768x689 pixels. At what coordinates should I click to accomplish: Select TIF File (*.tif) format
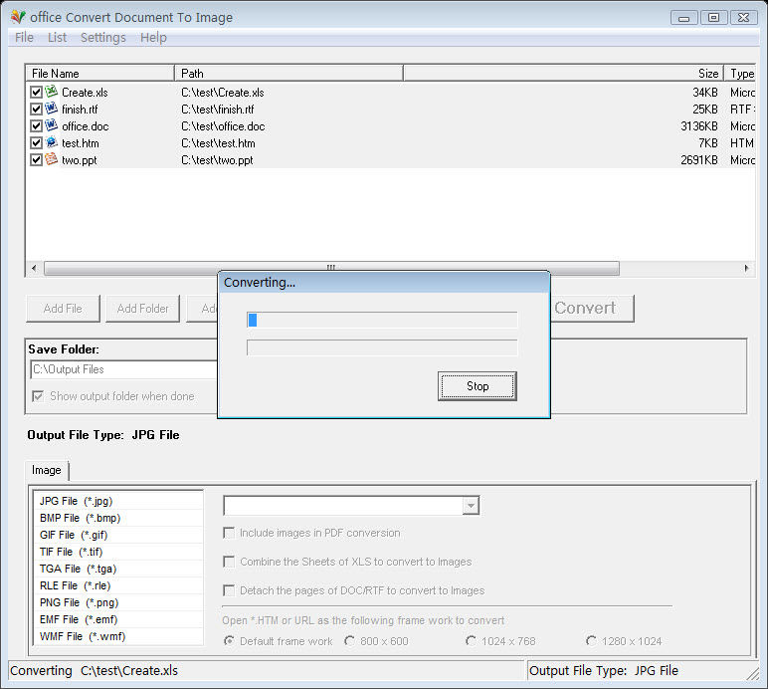pyautogui.click(x=118, y=552)
